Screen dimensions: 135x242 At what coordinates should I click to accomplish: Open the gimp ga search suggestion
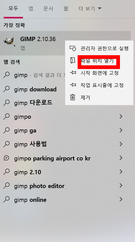(65, 131)
